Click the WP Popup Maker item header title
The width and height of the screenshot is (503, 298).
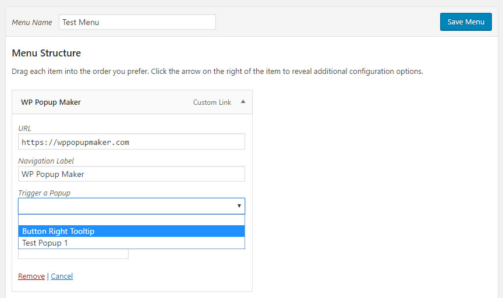coord(51,102)
